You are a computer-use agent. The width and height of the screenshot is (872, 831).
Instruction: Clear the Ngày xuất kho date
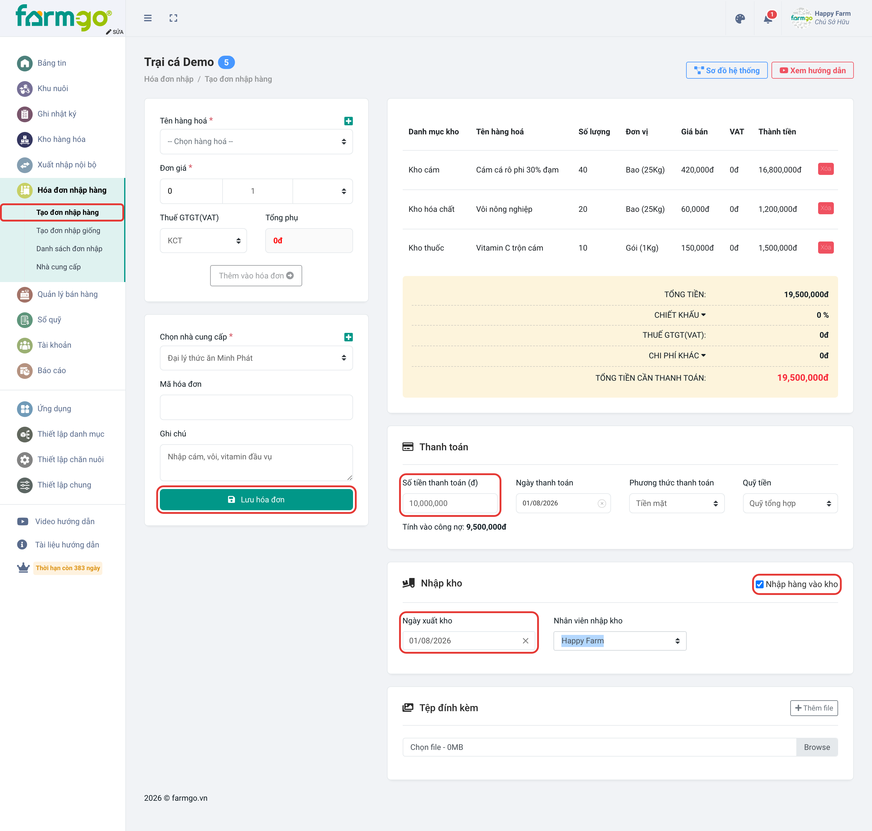[x=526, y=641]
